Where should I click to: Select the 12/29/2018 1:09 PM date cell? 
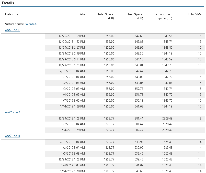72,36
